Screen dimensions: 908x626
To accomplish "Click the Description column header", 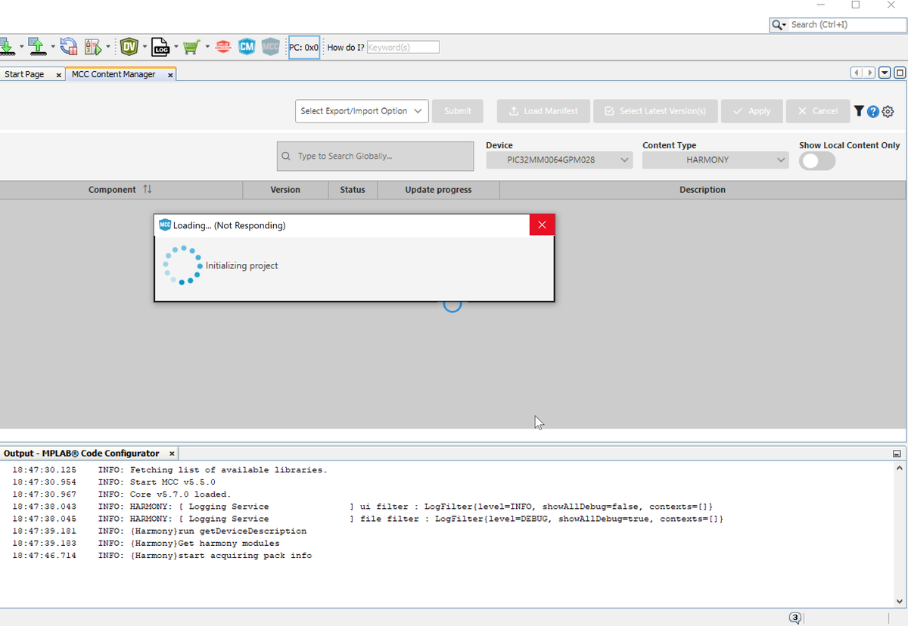I will (702, 190).
